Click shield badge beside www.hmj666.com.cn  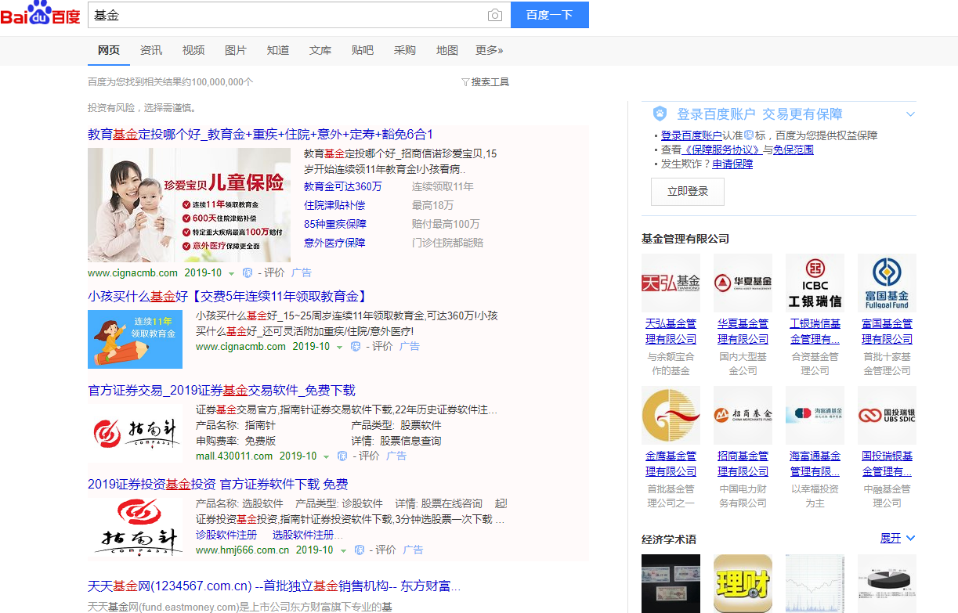360,550
